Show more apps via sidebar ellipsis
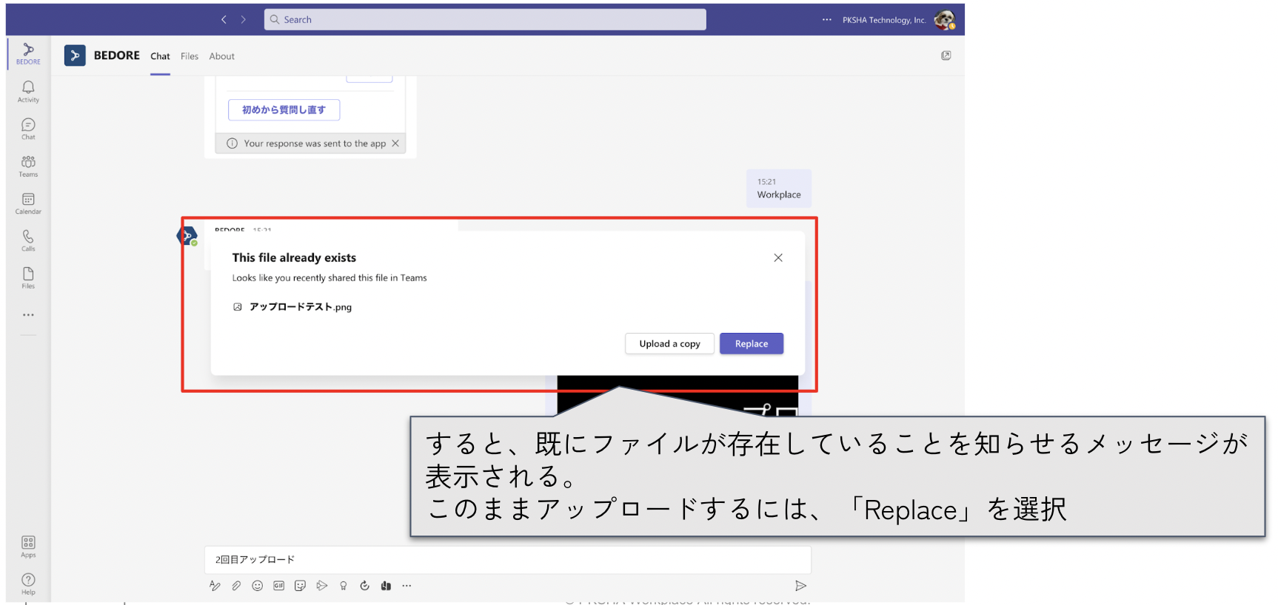 28,315
